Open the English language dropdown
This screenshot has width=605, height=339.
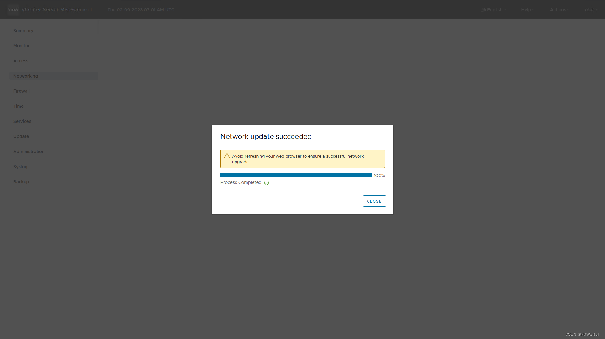494,10
